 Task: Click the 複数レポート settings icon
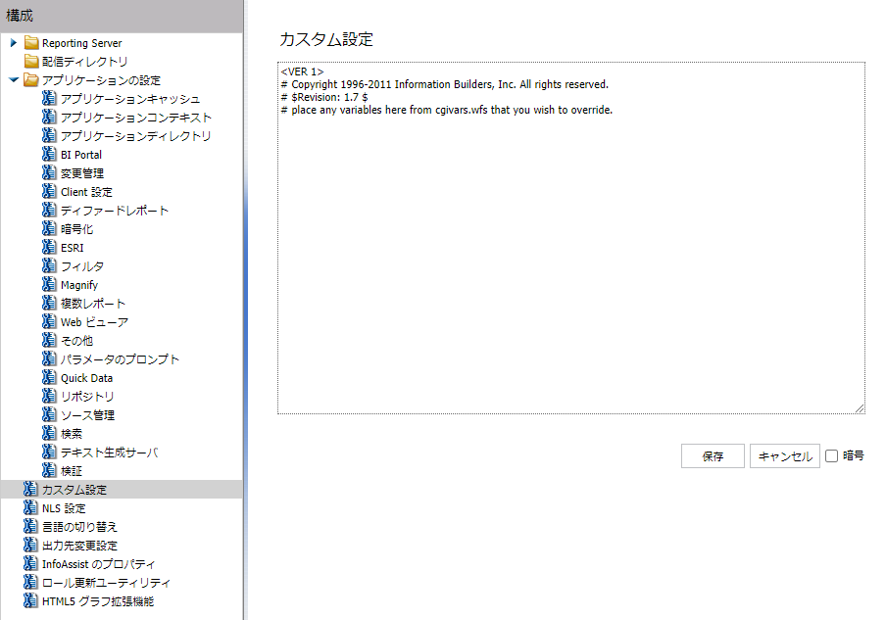pos(49,304)
